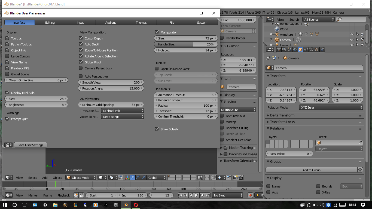Viewport: 372px width, 209px height.
Task: Select the World properties globe icon
Action: [x=295, y=49]
